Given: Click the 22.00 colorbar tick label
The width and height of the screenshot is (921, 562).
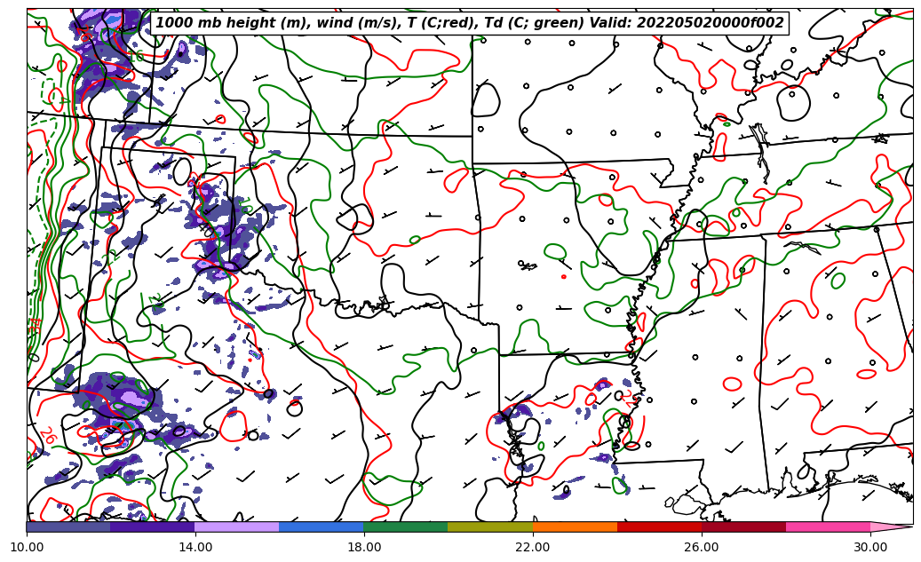Looking at the screenshot, I should click(x=533, y=547).
